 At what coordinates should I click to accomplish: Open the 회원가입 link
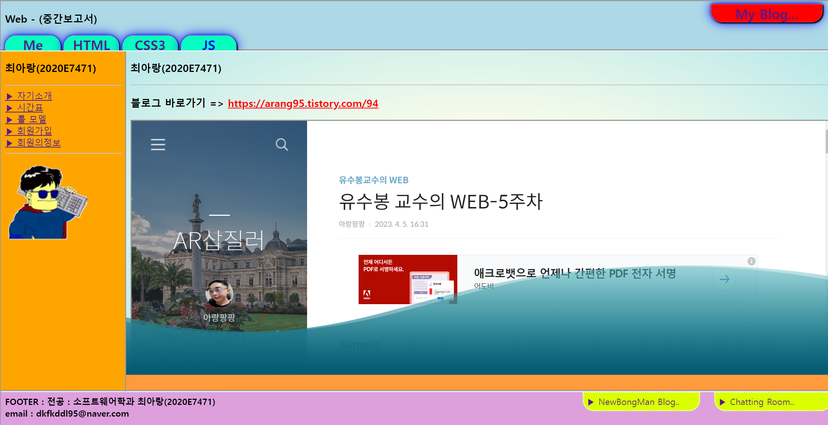[x=29, y=131]
